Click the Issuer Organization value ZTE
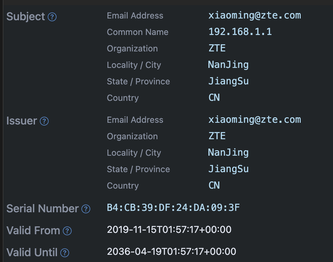Viewport: 333px width, 262px height. tap(217, 136)
